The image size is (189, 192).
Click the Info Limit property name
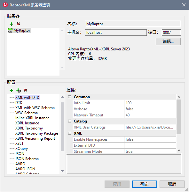coord(82,103)
